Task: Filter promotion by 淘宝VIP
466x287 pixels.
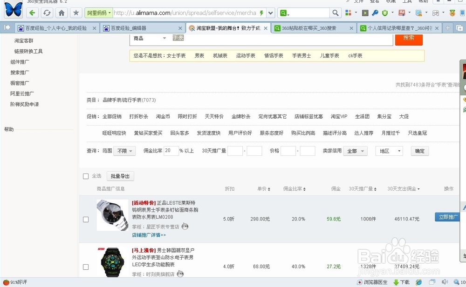Action: coord(339,116)
